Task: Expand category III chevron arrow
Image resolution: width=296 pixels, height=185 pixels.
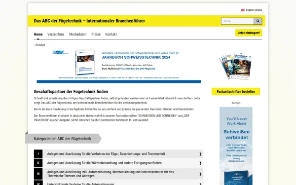Action: 200,174
